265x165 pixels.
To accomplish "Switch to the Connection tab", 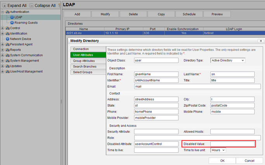I will pos(88,49).
